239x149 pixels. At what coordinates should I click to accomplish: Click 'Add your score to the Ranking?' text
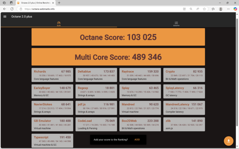coord(111,140)
